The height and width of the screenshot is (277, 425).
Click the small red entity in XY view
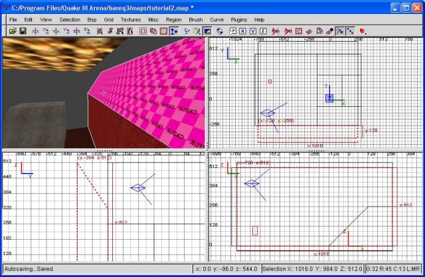270,81
